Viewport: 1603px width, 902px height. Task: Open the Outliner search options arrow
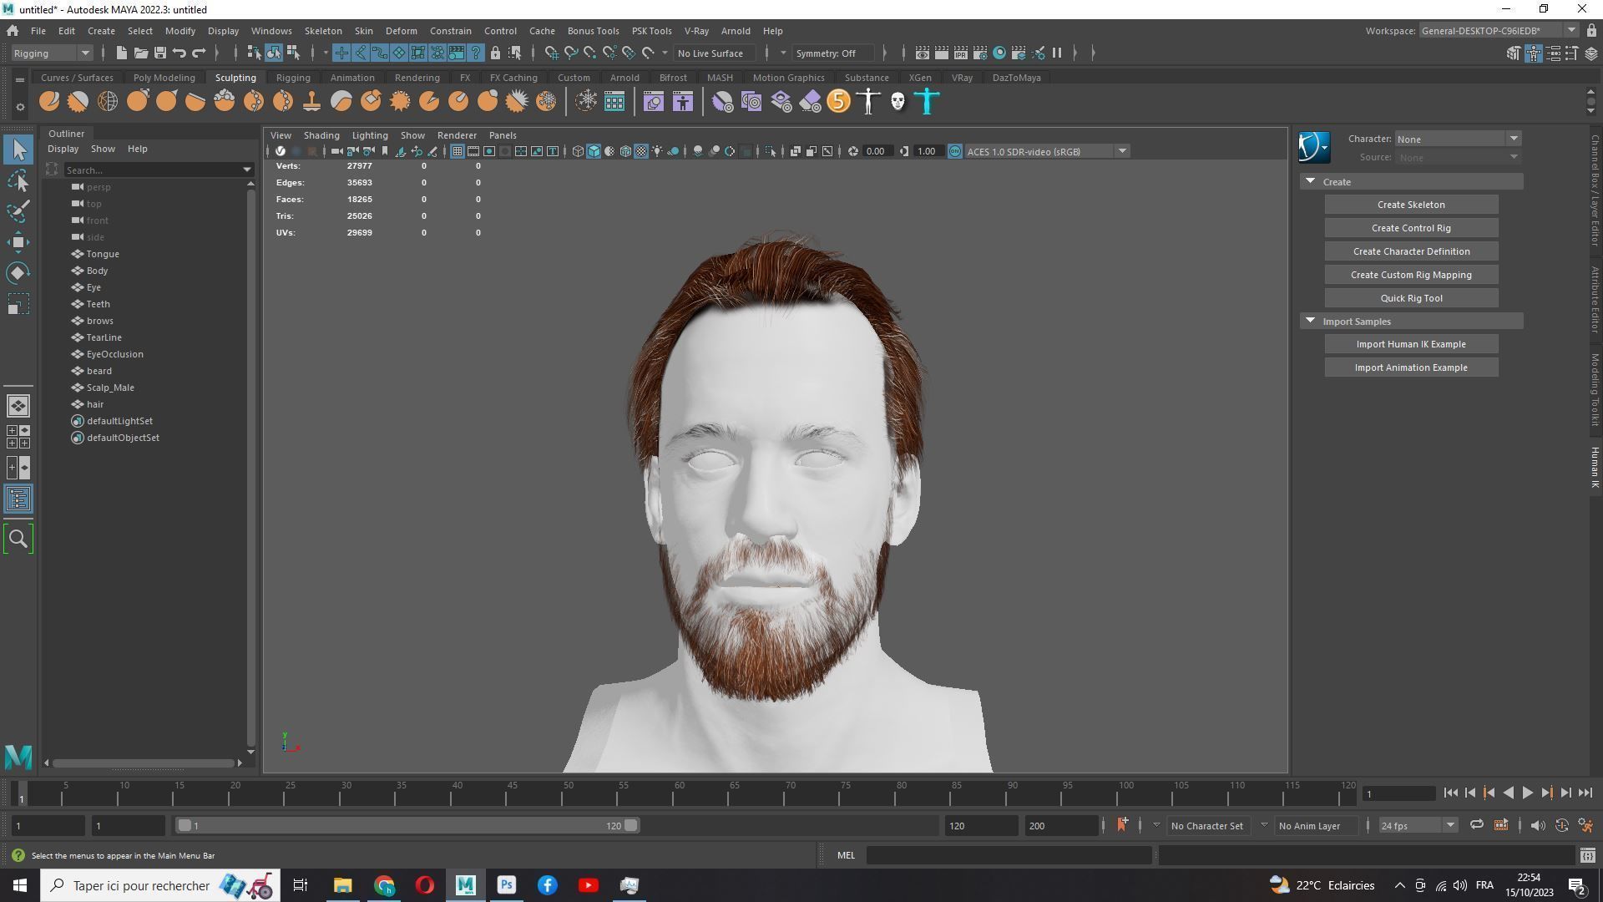[x=247, y=170]
